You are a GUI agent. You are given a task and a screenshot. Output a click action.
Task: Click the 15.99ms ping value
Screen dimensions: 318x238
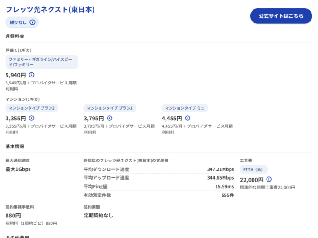[x=224, y=187]
